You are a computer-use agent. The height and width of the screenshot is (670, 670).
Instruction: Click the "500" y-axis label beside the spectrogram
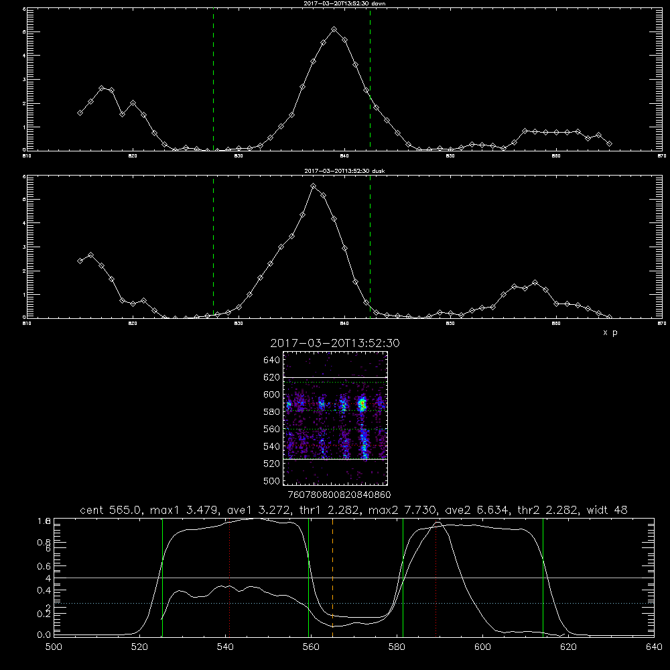(272, 480)
